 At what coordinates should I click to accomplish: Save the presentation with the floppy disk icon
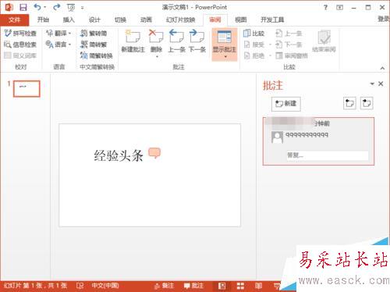pos(23,7)
